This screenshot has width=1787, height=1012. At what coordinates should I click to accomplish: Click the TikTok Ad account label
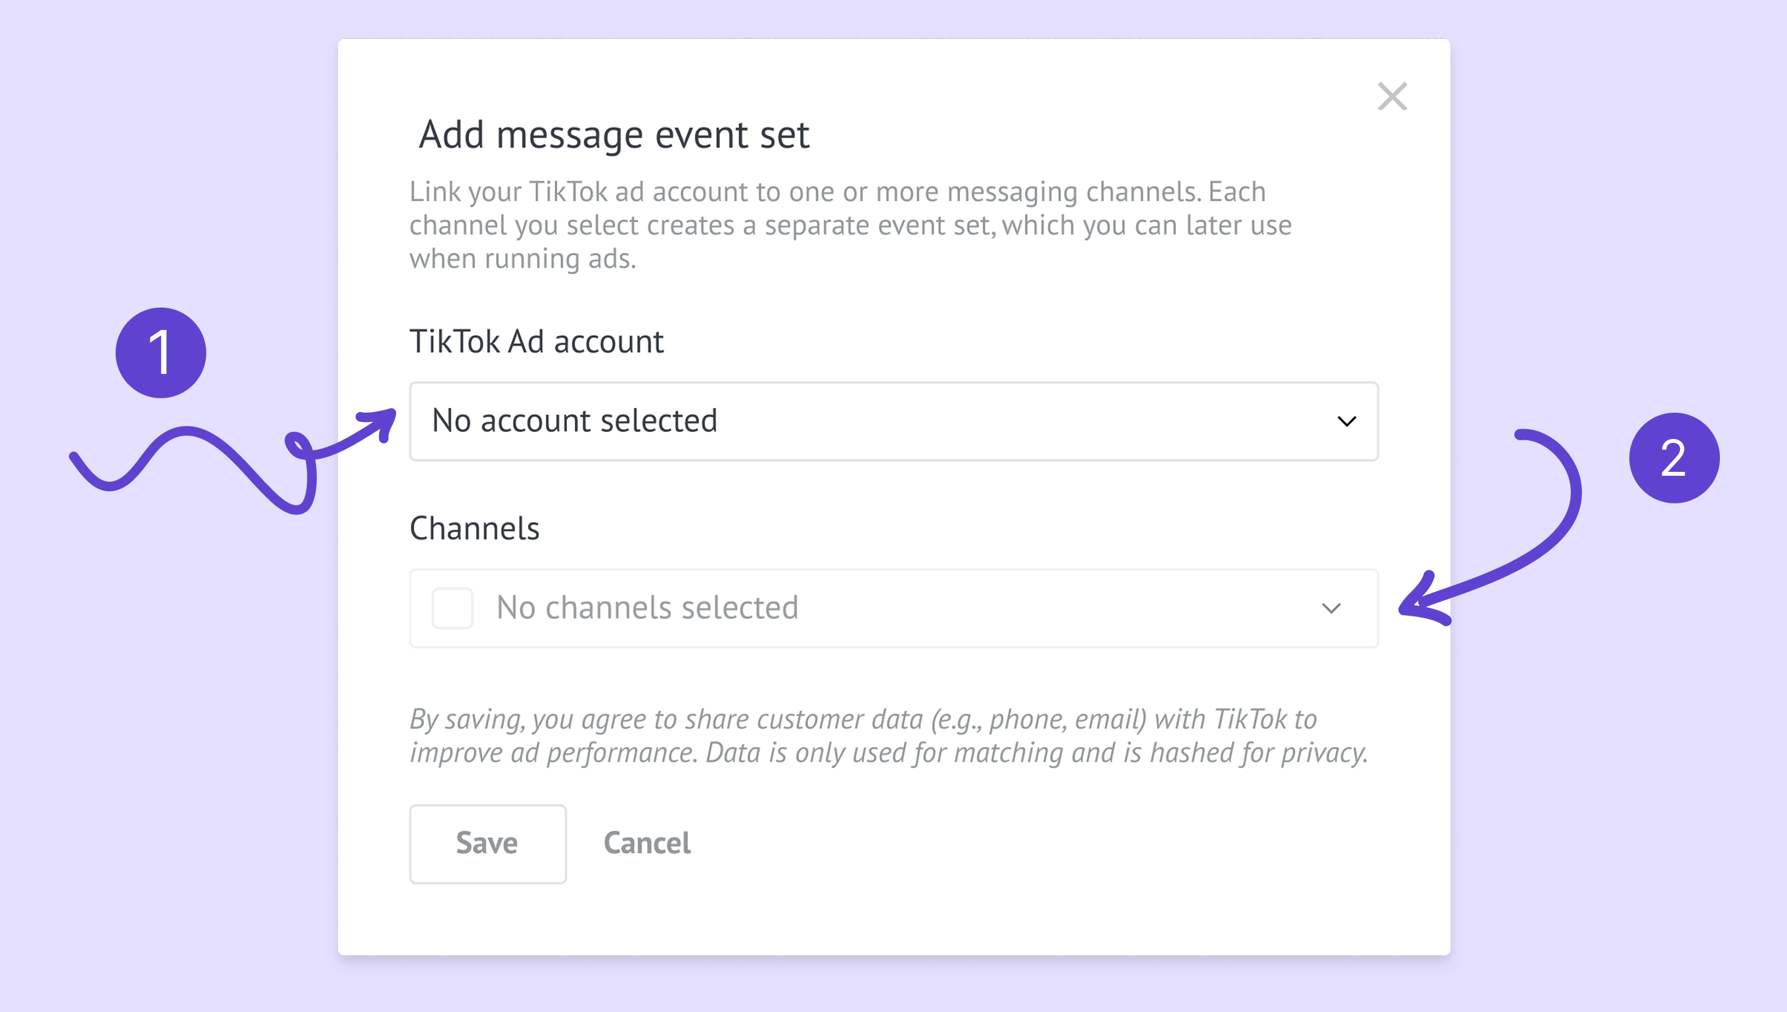[536, 342]
